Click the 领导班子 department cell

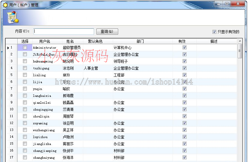(143, 61)
